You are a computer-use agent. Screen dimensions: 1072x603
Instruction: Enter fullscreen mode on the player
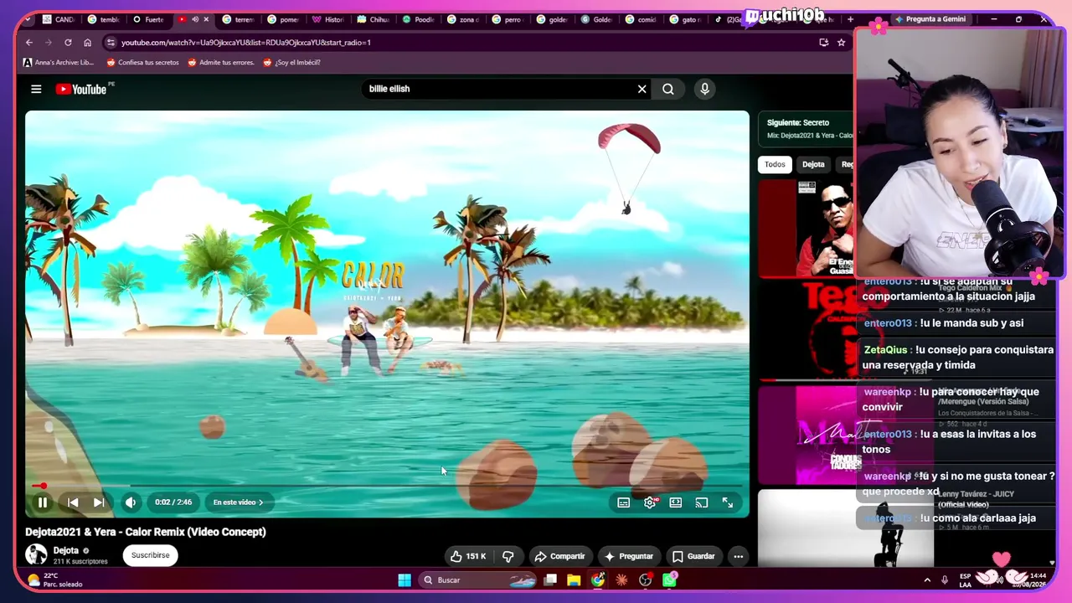coord(728,502)
